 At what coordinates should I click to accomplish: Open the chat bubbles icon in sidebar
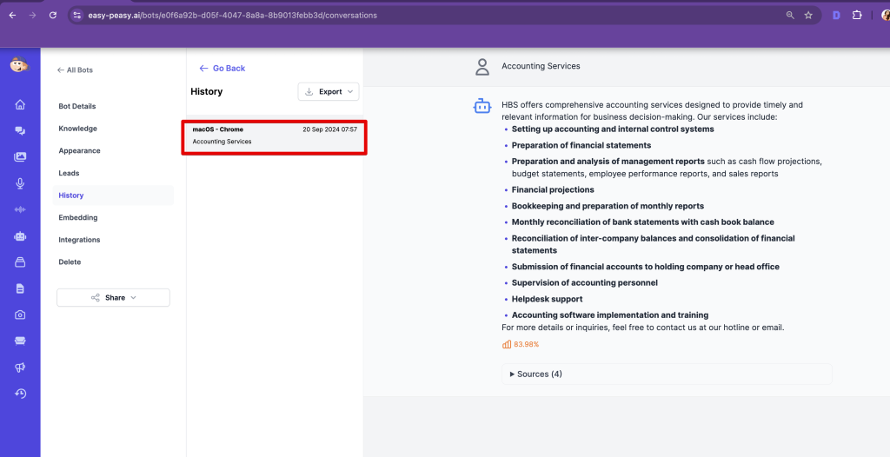pos(20,131)
